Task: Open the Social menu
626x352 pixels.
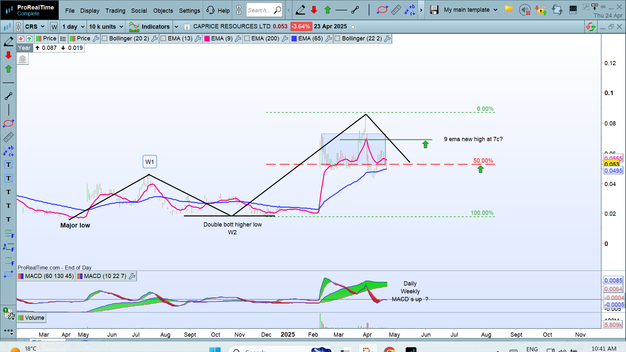Action: click(139, 10)
